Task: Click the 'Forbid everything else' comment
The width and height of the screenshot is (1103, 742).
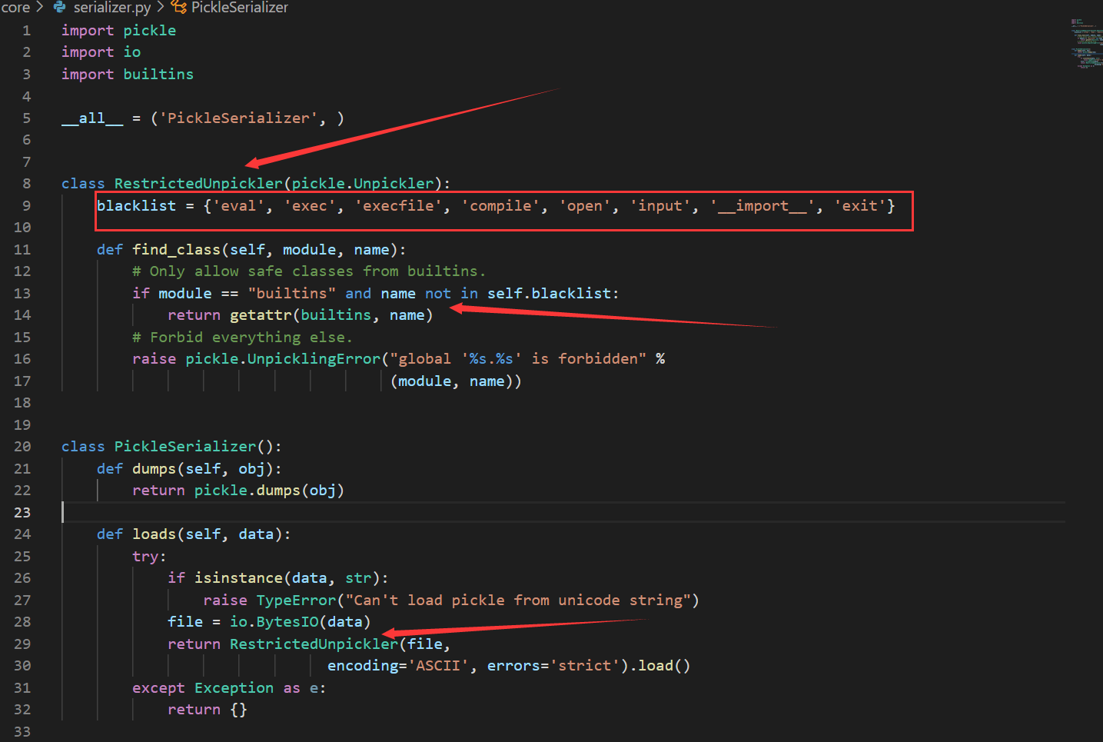Action: coord(242,338)
